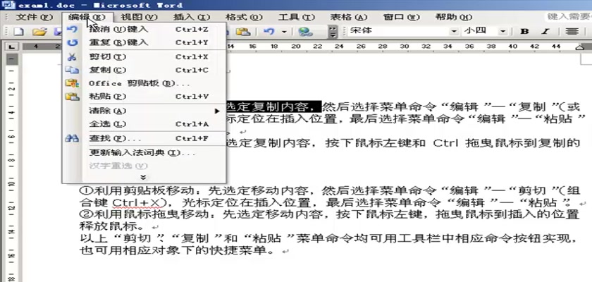Click the copy icon beside 复制
Viewport: 592px width, 282px height.
tap(72, 70)
